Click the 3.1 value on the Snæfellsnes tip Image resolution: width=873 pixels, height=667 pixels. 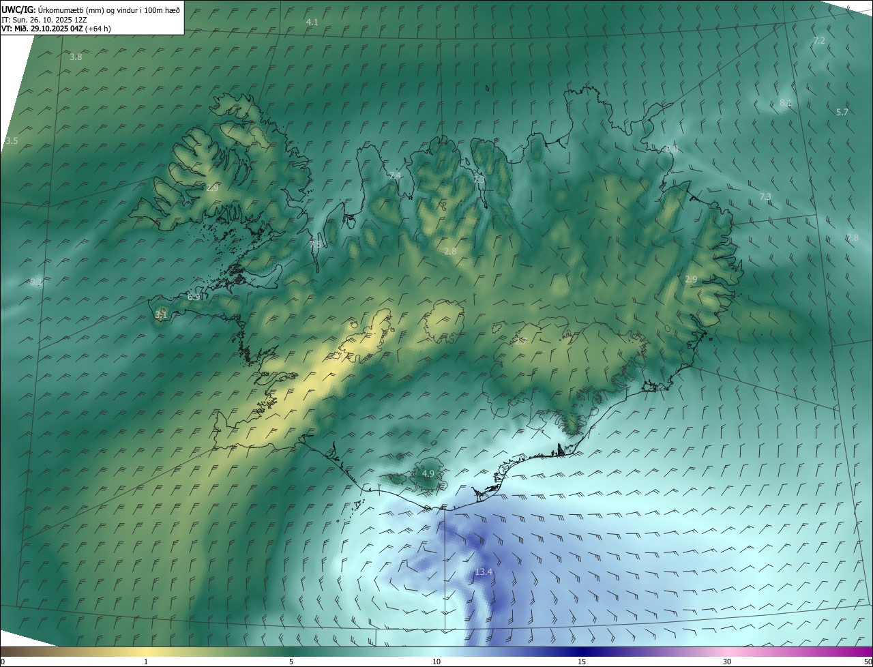[161, 314]
